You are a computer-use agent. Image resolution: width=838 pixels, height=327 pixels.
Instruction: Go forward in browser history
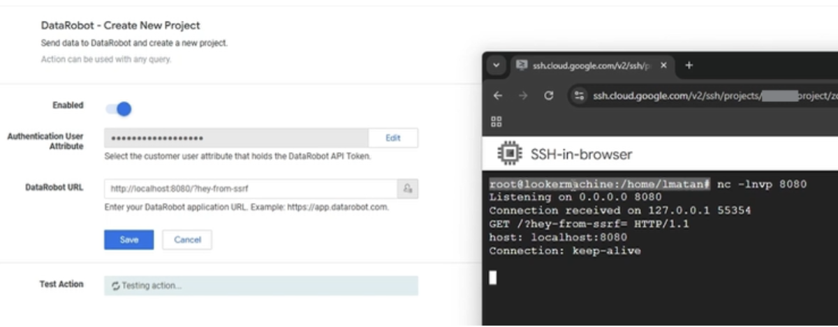point(522,96)
